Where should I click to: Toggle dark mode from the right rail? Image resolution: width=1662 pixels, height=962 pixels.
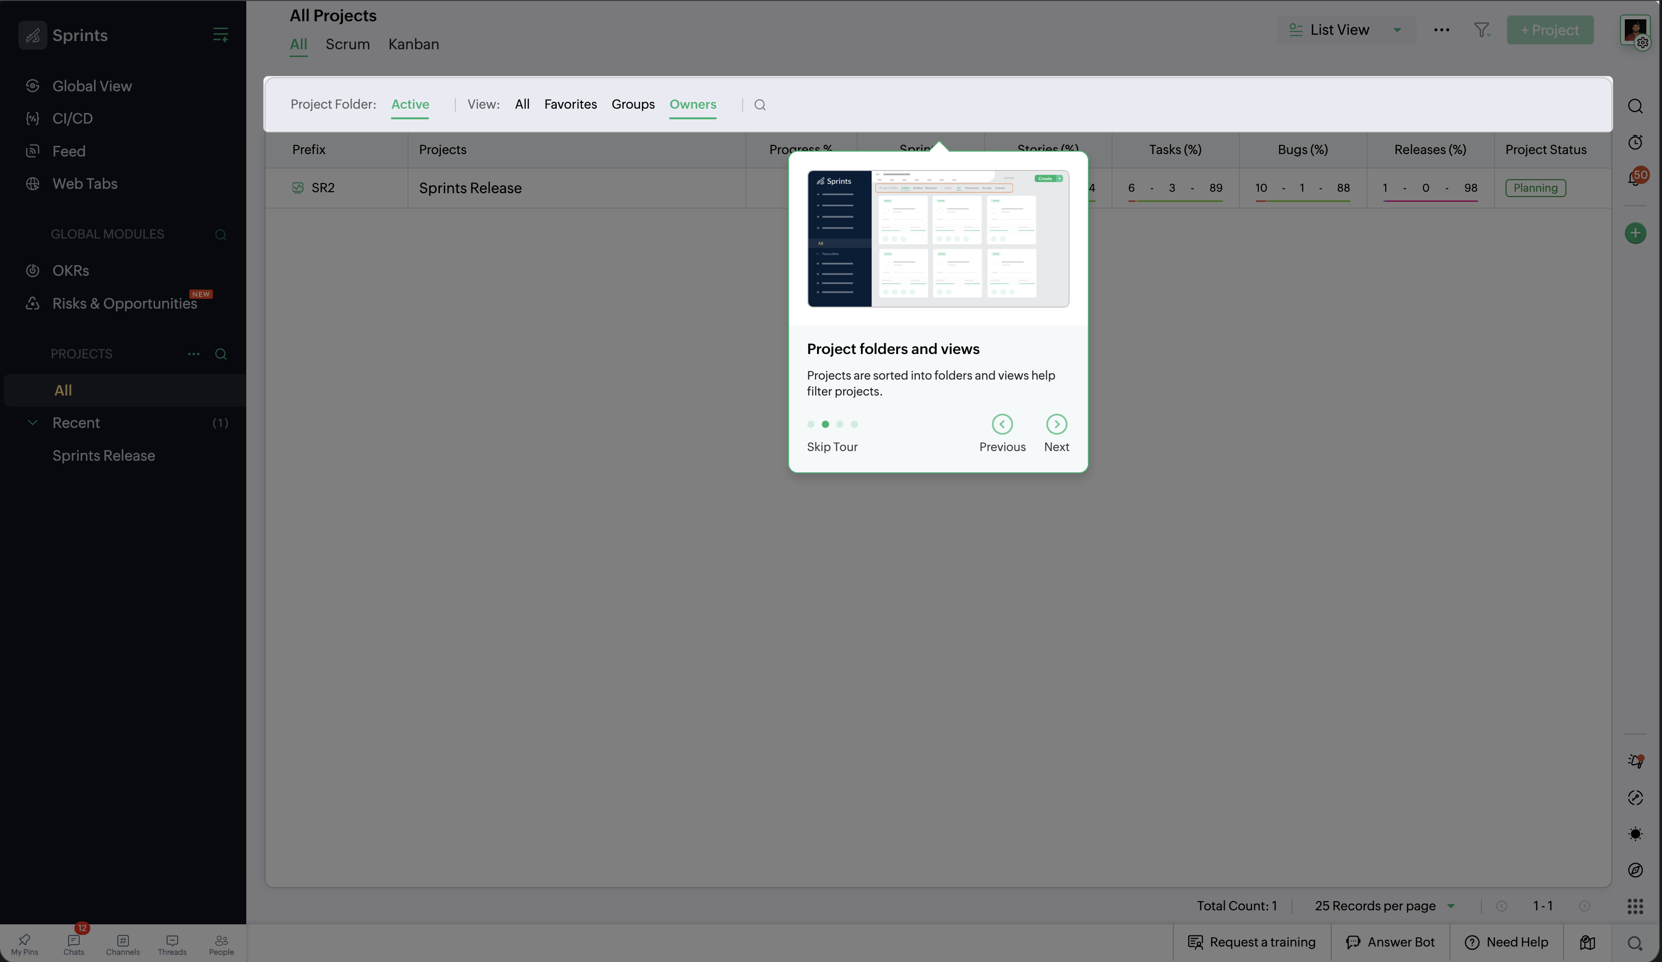pyautogui.click(x=1635, y=834)
